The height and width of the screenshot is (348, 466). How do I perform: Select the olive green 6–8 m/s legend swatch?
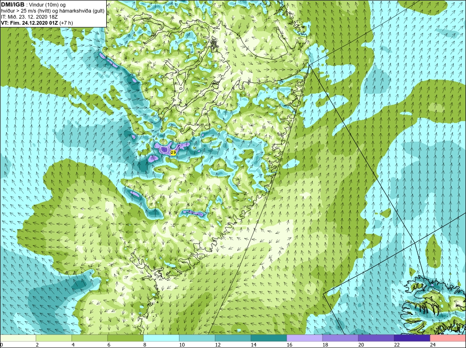click(125, 338)
